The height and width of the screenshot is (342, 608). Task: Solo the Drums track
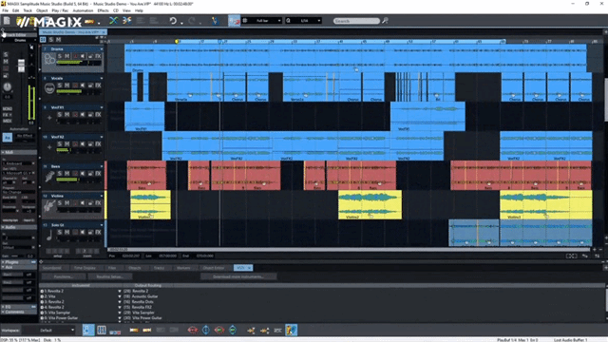coord(59,56)
